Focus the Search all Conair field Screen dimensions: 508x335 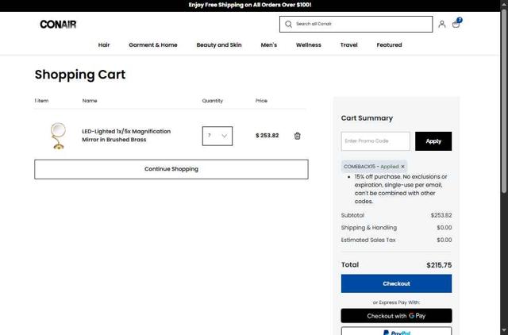[x=356, y=24]
